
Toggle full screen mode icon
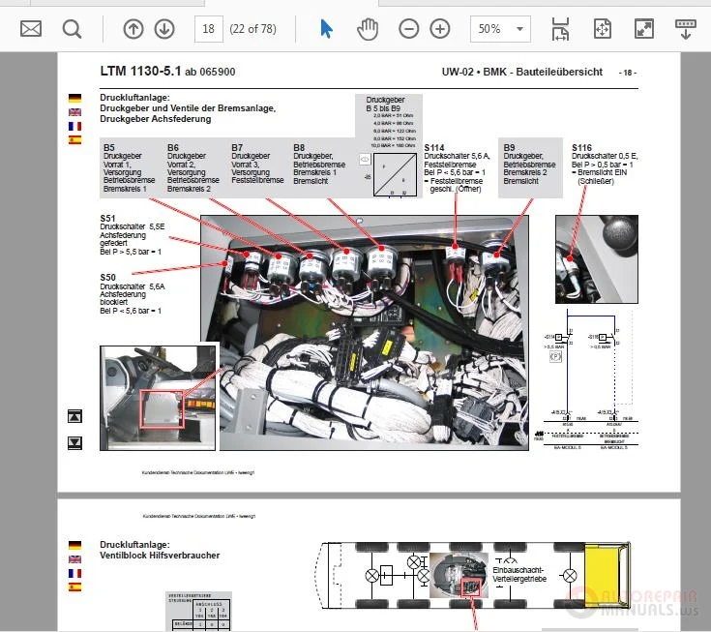pyautogui.click(x=644, y=29)
